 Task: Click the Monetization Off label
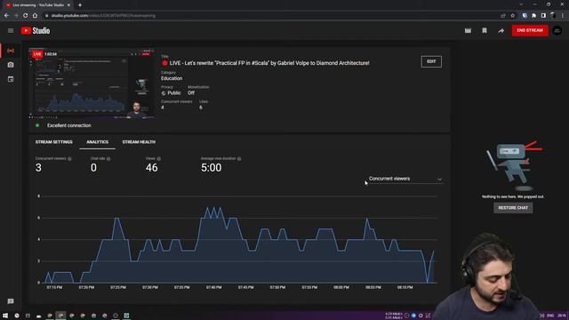(x=191, y=92)
